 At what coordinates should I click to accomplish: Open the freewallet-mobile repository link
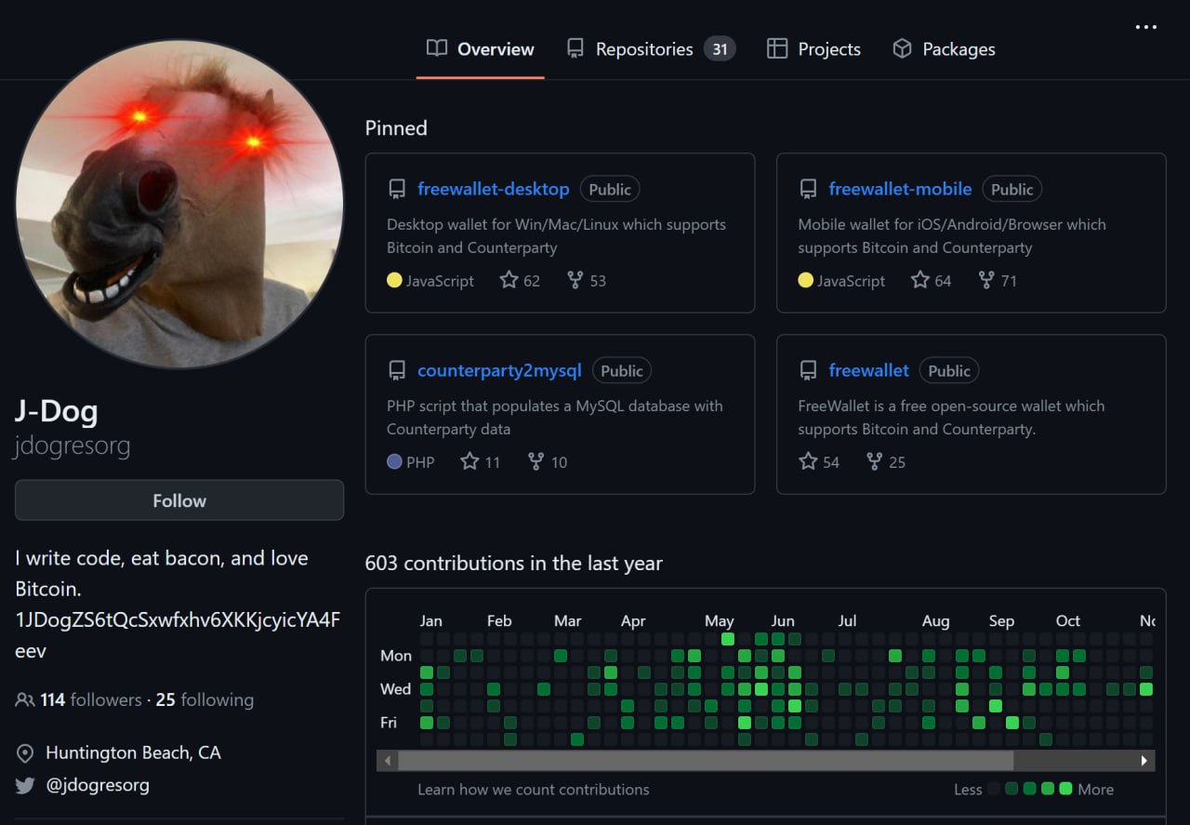coord(900,189)
